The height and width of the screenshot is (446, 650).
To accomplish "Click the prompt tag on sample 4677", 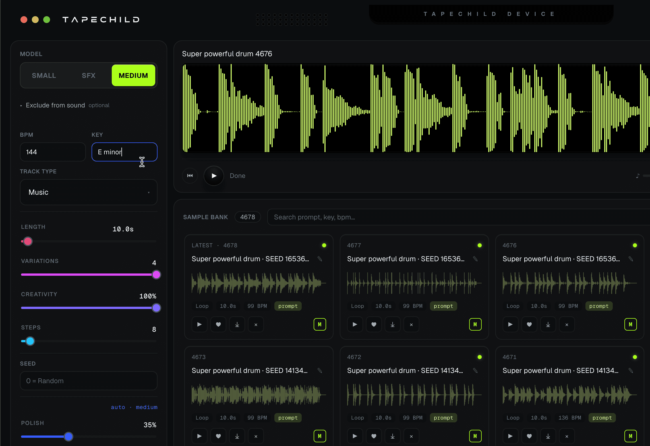I will tap(443, 306).
